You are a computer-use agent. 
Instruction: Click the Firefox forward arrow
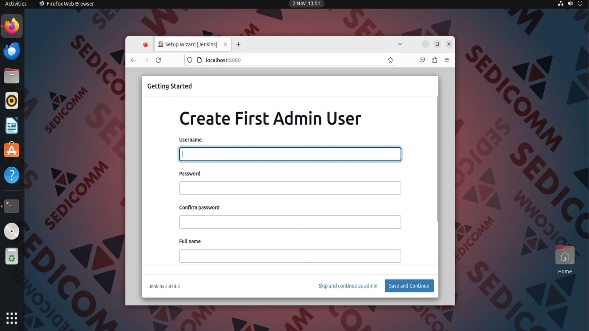[146, 60]
